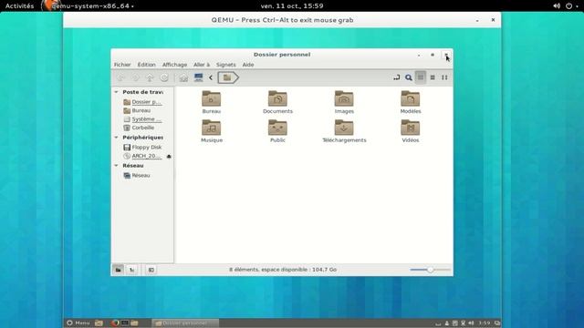Screen dimensions: 584x328
Task: Open file search with the magnifier icon
Action: (409, 77)
